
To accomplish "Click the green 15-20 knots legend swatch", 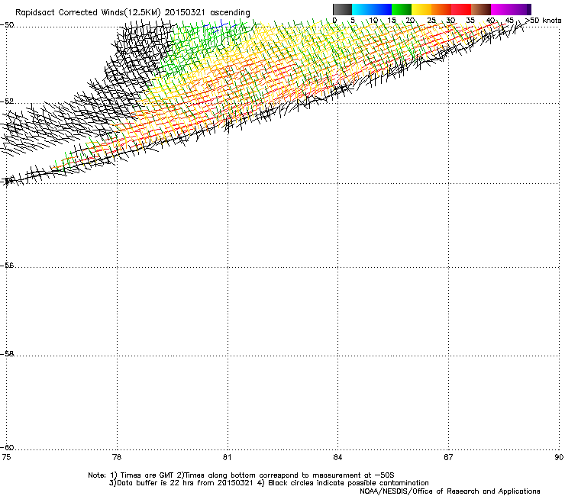I will click(402, 9).
